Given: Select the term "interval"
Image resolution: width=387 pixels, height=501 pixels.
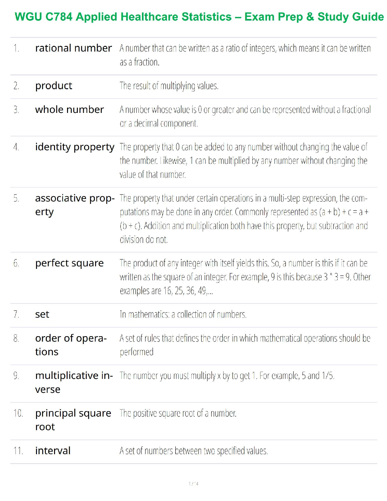Looking at the screenshot, I should pyautogui.click(x=53, y=451).
